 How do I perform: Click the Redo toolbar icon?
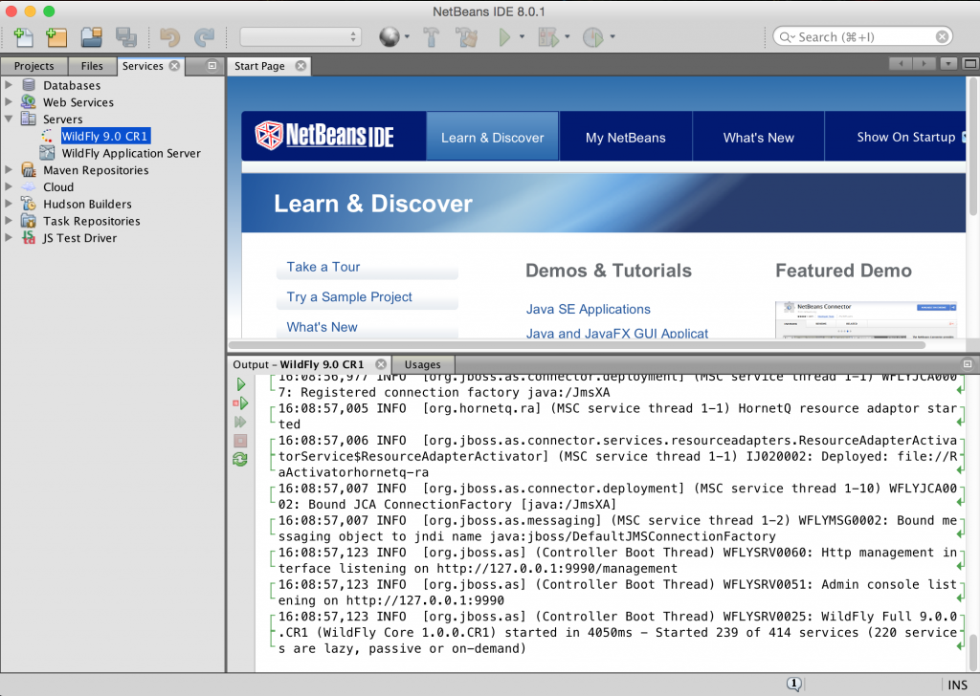click(205, 37)
